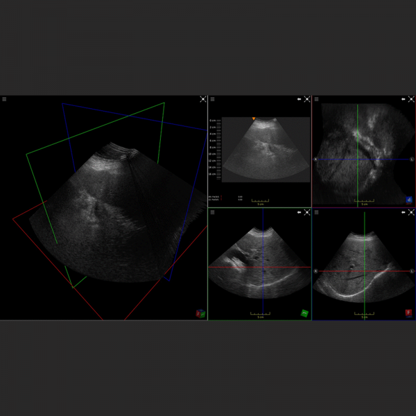The width and height of the screenshot is (416, 416).
Task: Open the top-right slice view's menu
Action: click(x=316, y=99)
